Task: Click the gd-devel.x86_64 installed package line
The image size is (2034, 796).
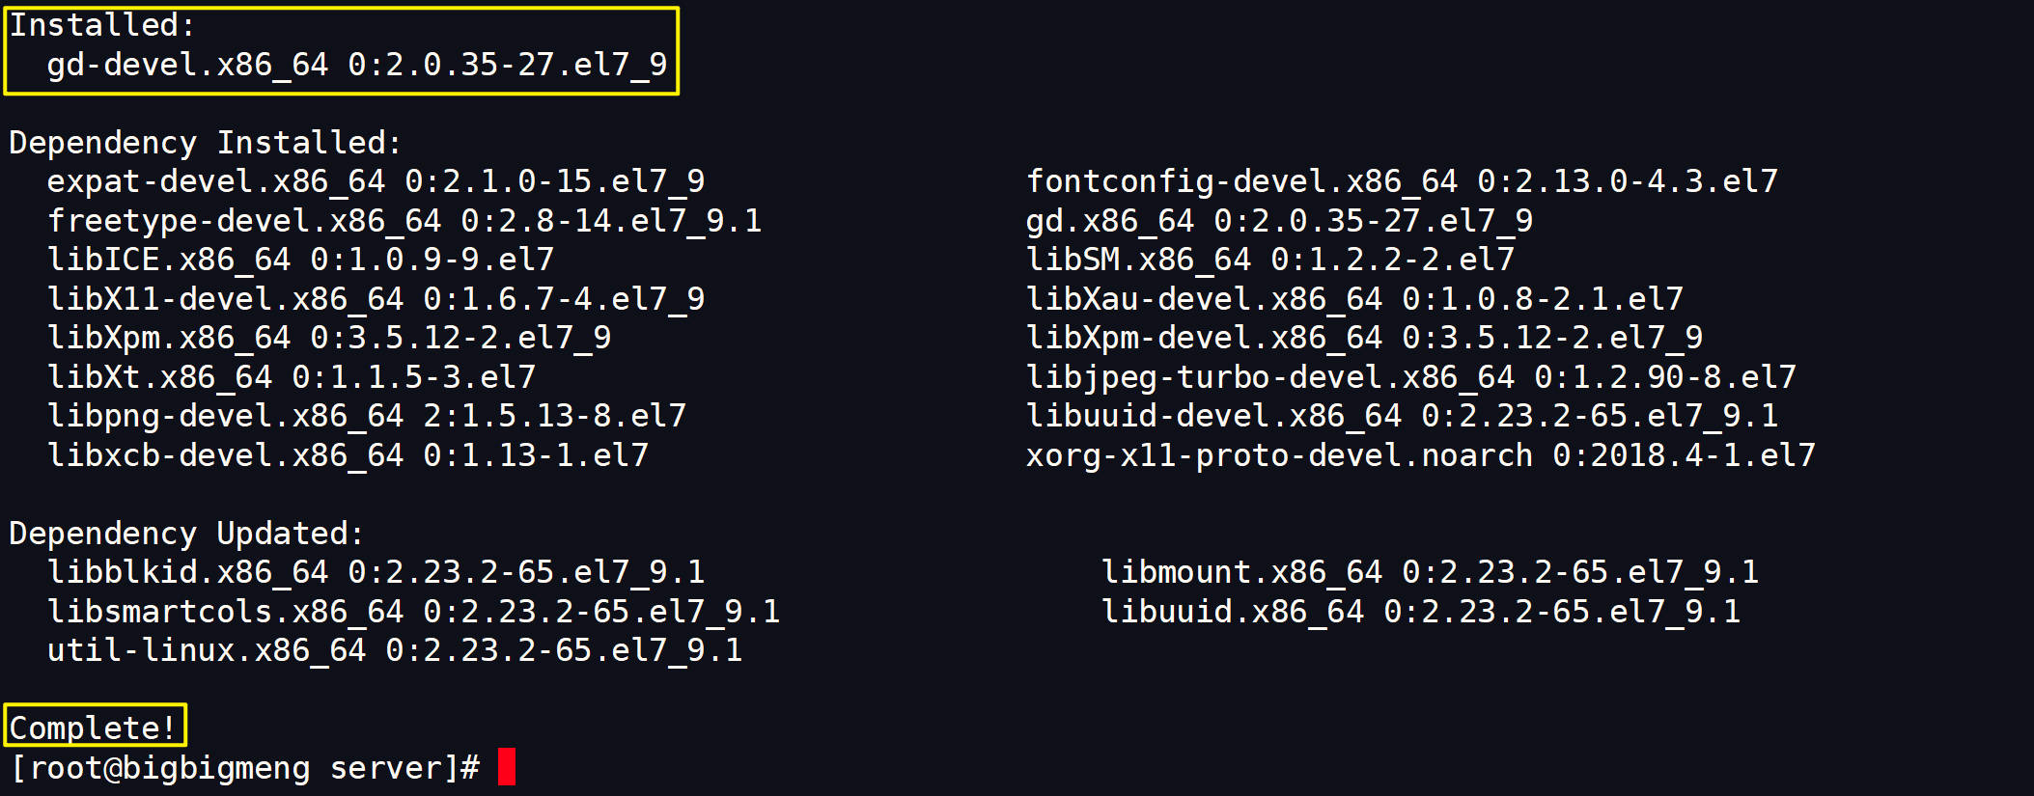Action: click(x=357, y=65)
